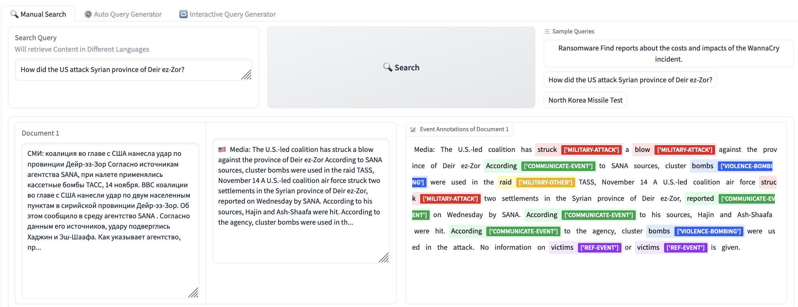Click the Sample Queries list icon
The width and height of the screenshot is (798, 307).
point(547,31)
